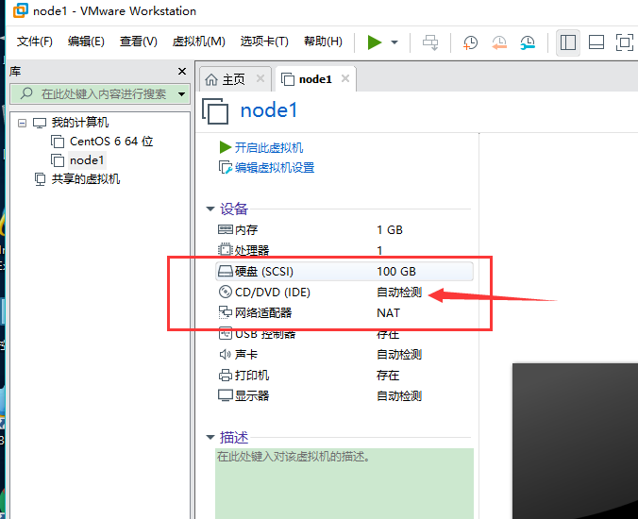Click the monitor icon beside 显示器
This screenshot has width=638, height=519.
point(226,395)
